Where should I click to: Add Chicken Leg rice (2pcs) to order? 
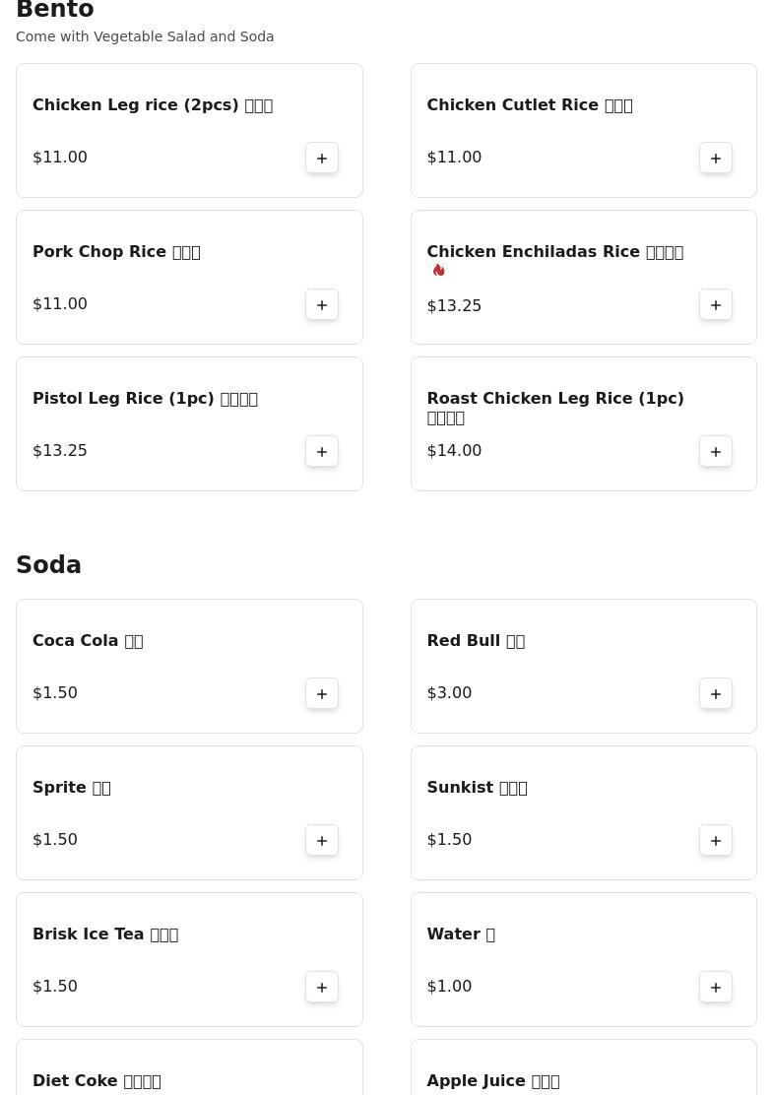pyautogui.click(x=322, y=158)
